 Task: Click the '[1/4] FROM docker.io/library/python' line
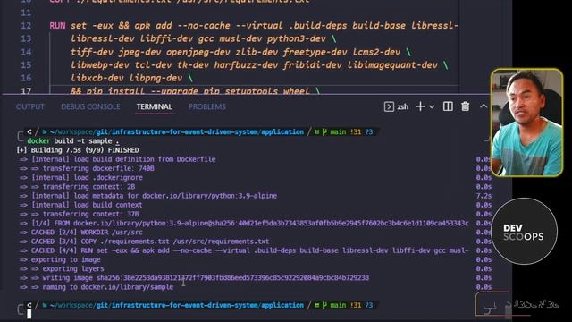[x=244, y=223]
